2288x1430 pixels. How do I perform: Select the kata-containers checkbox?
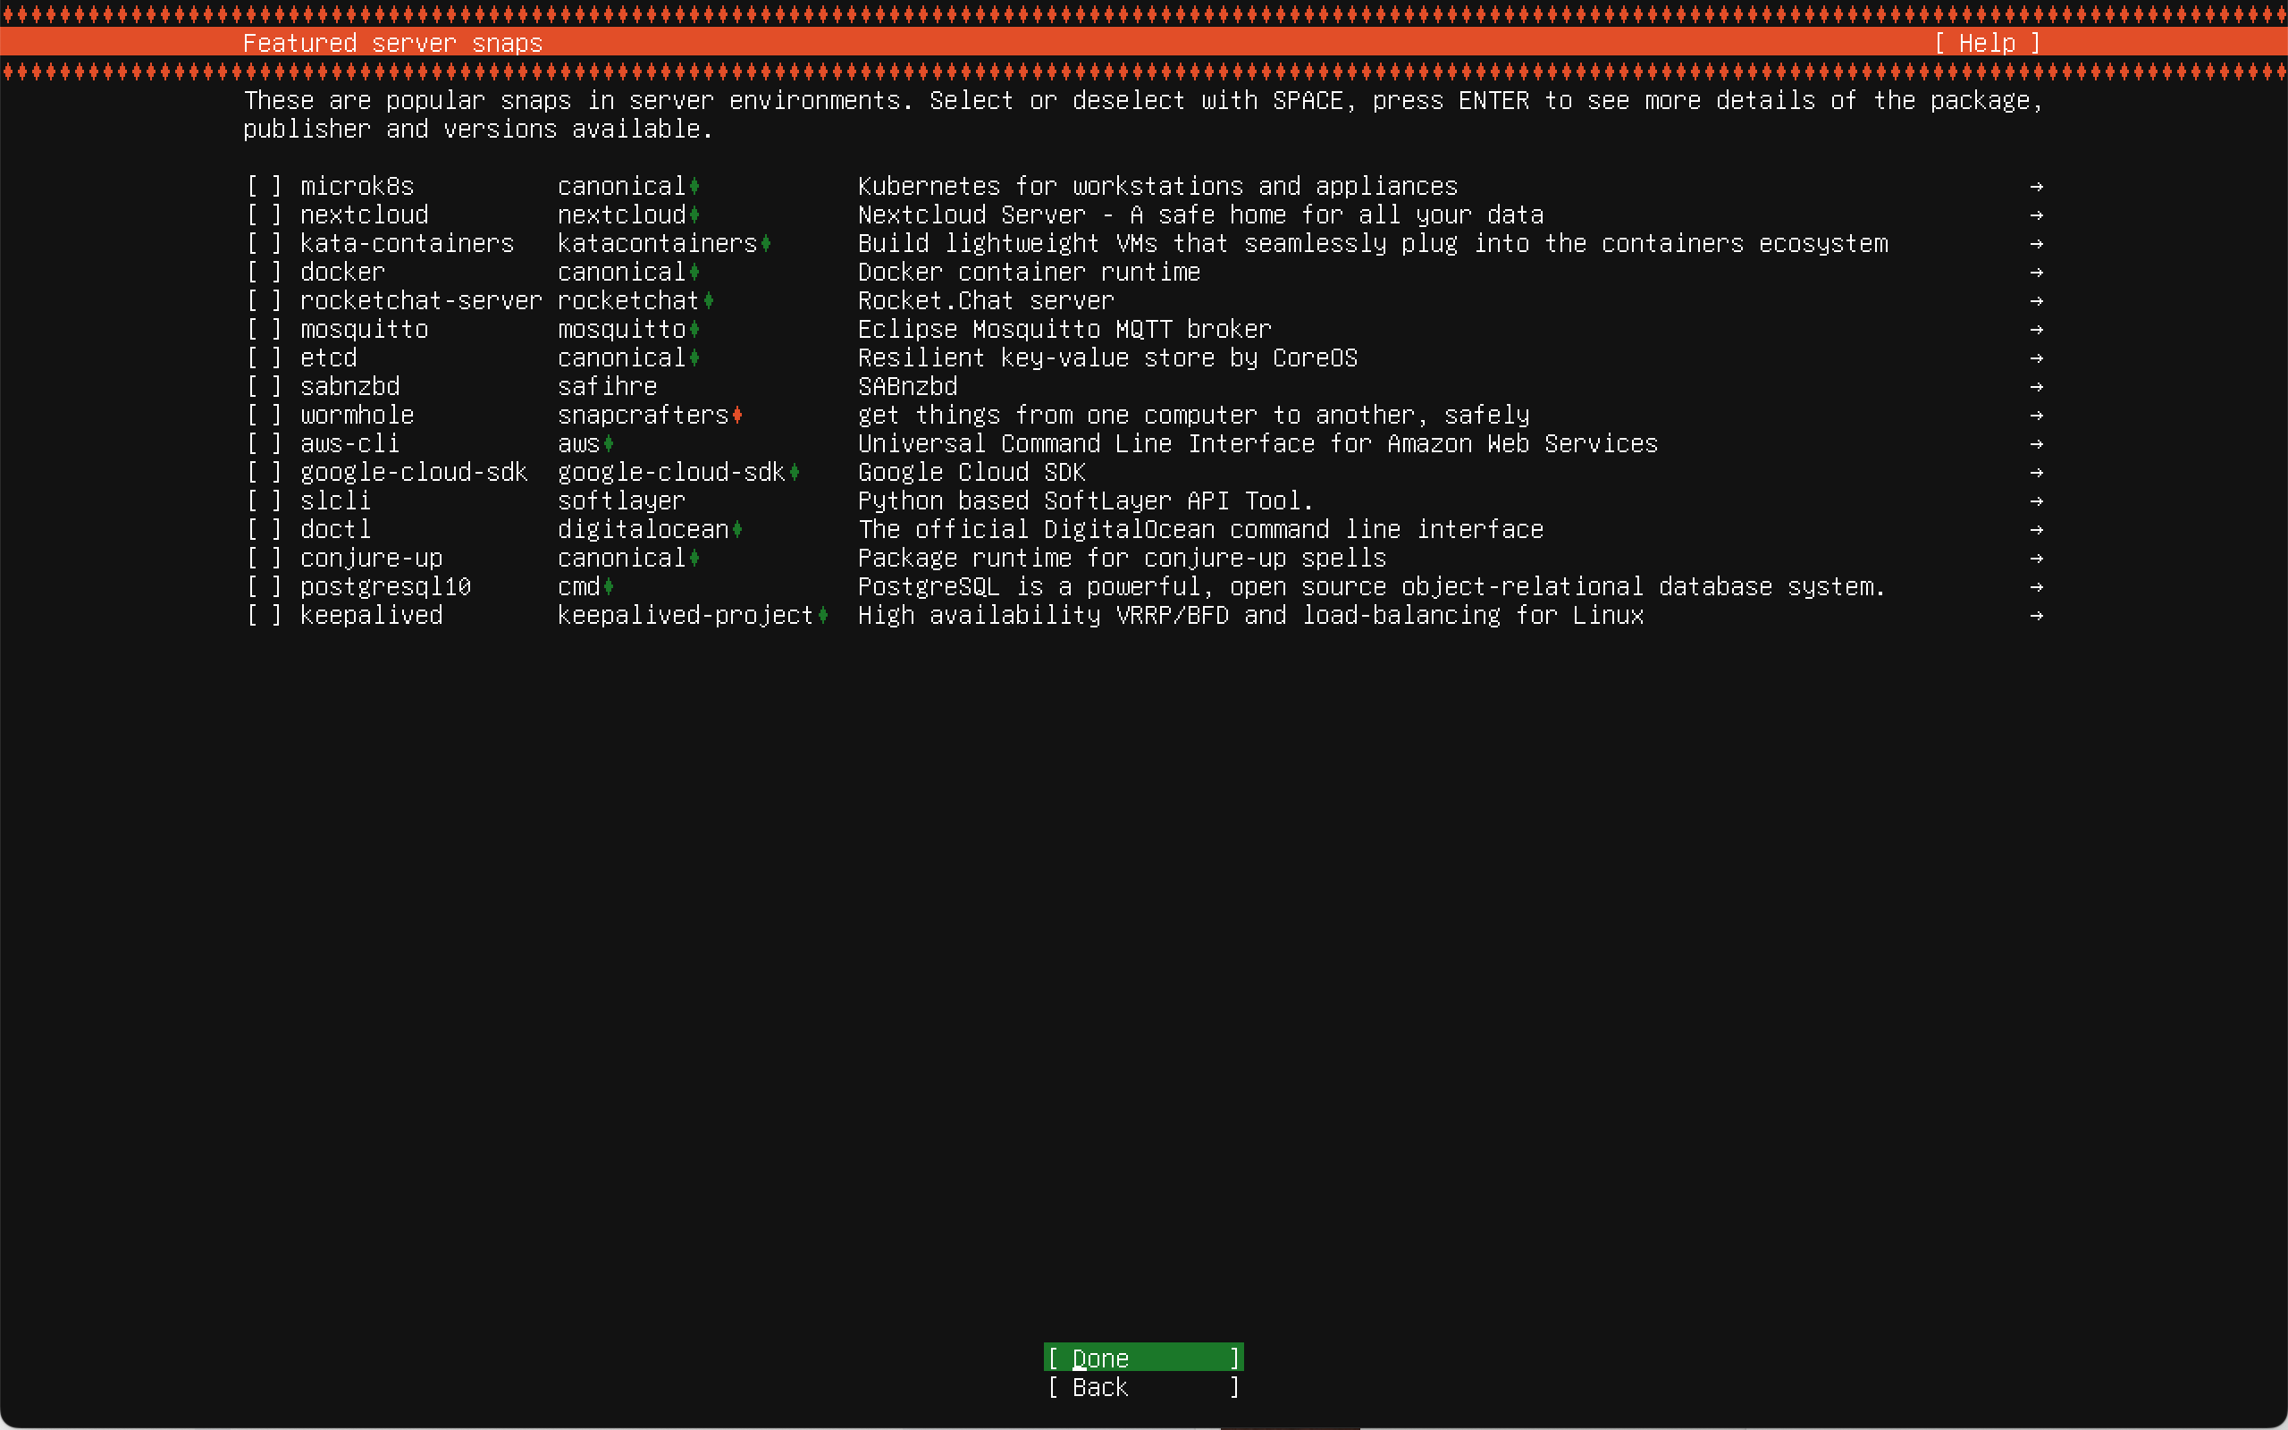tap(264, 243)
